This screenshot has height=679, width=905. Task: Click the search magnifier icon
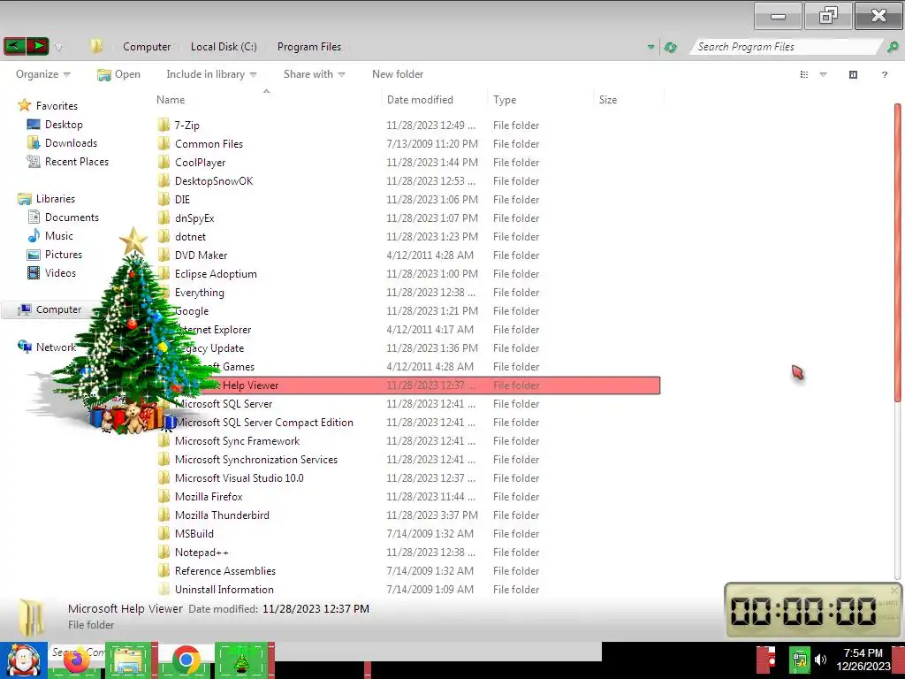coord(893,47)
